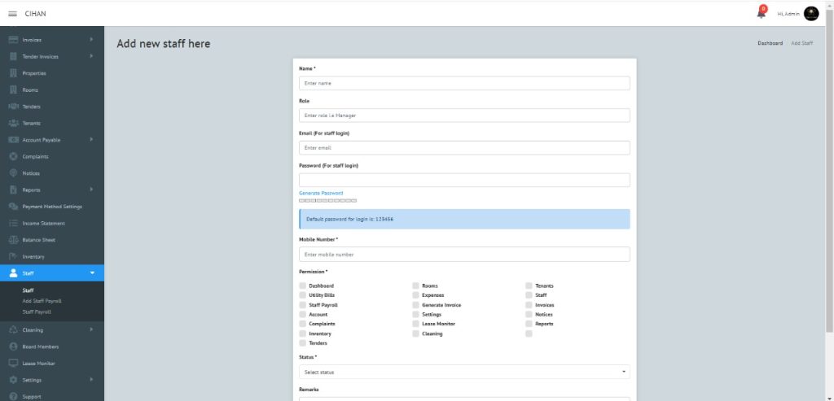The image size is (834, 401).
Task: Click the password strength meter bar
Action: pos(327,200)
